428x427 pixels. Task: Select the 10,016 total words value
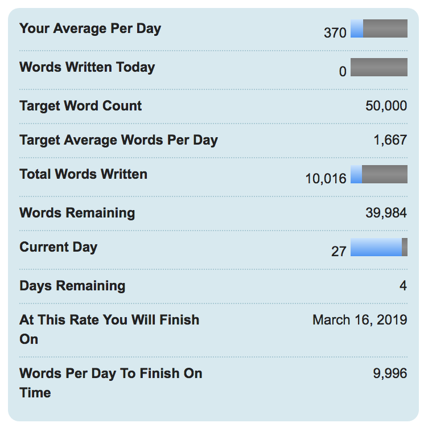(x=326, y=179)
